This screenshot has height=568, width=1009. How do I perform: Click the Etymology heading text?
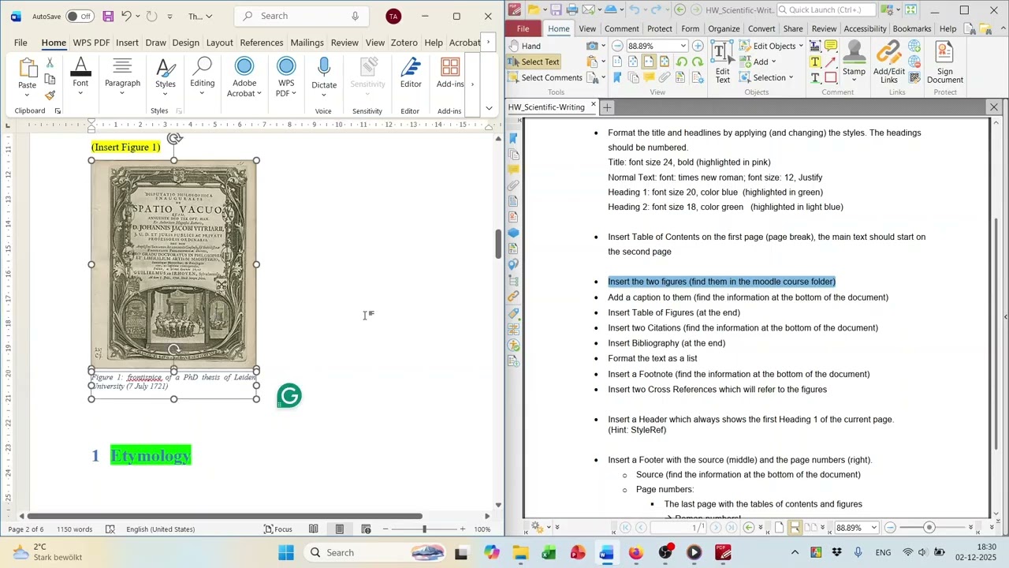tap(151, 456)
